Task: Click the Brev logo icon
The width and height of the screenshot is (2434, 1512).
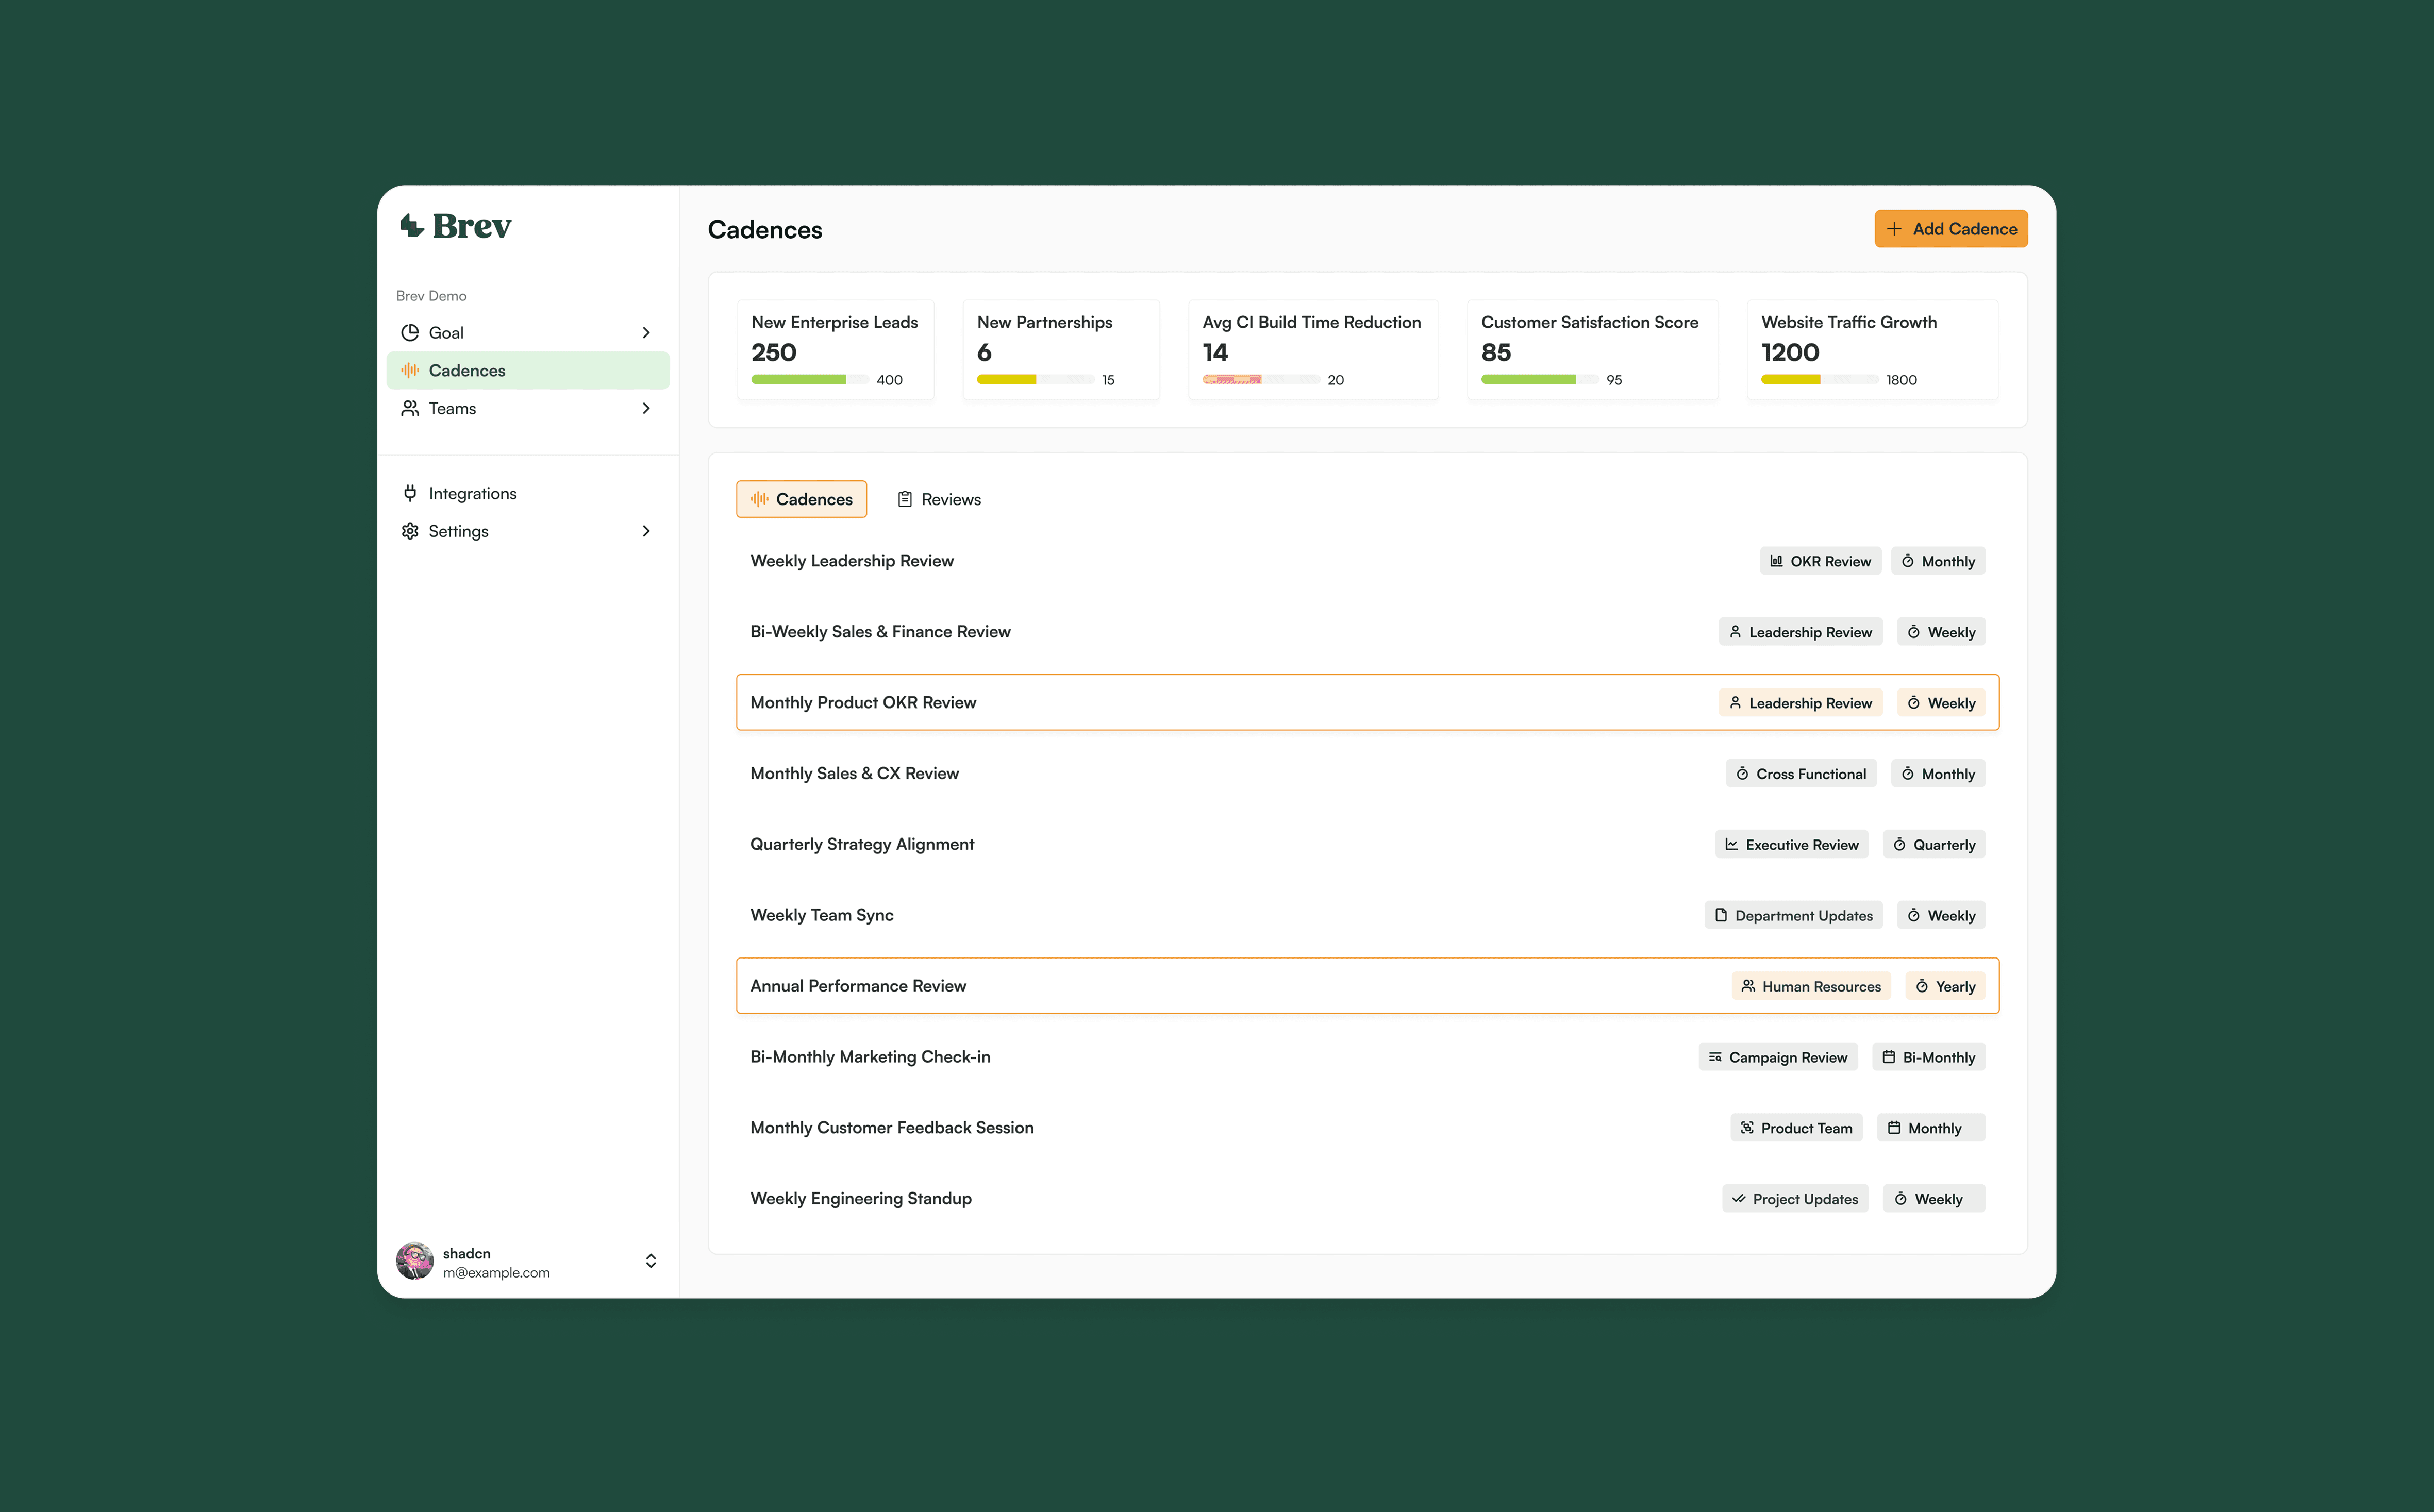Action: coord(412,226)
